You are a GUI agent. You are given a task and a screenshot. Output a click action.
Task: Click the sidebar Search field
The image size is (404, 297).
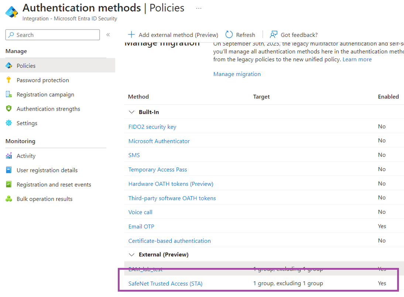(52, 35)
